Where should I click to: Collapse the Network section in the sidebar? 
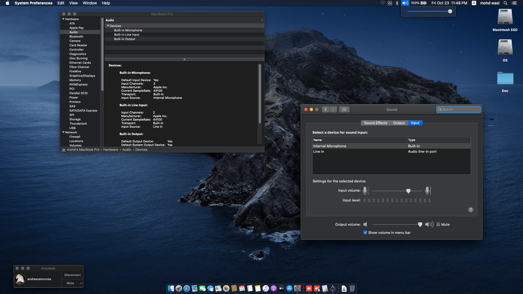63,132
